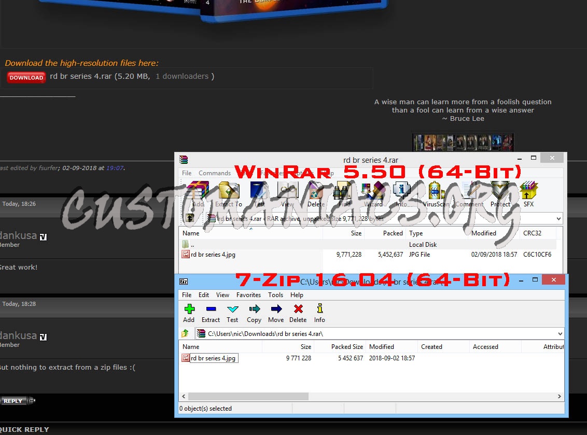Open the WinRAR Commands menu
The height and width of the screenshot is (435, 587).
(215, 173)
